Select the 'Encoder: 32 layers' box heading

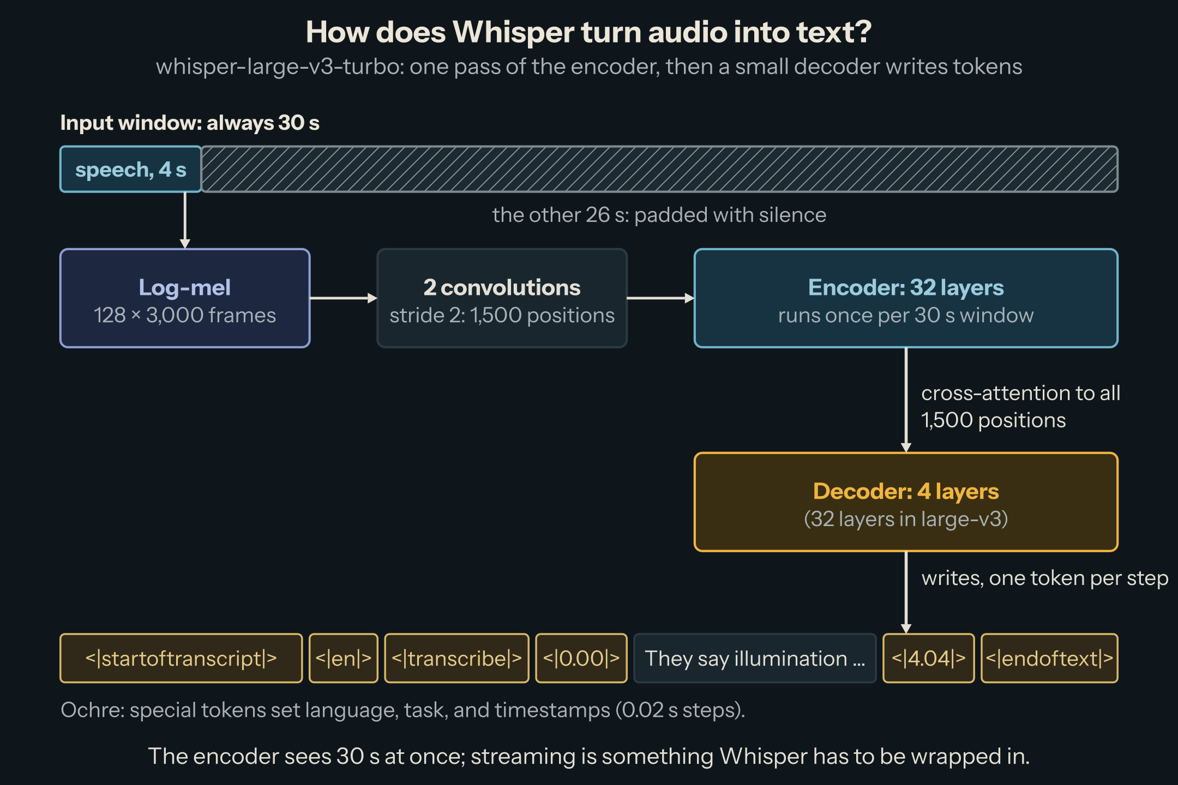[x=906, y=287]
